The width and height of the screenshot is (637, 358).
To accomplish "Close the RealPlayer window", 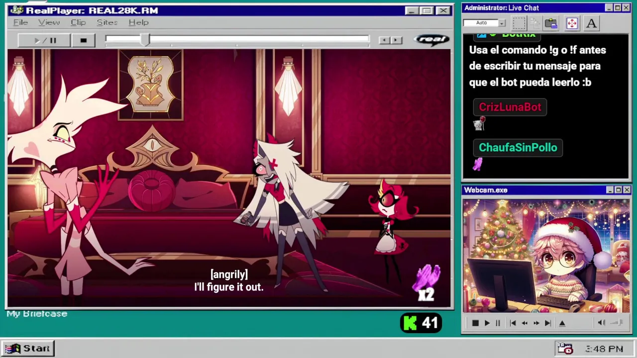I will point(443,10).
